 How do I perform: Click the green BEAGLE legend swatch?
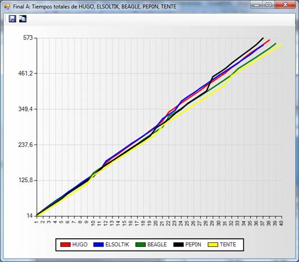(x=140, y=245)
